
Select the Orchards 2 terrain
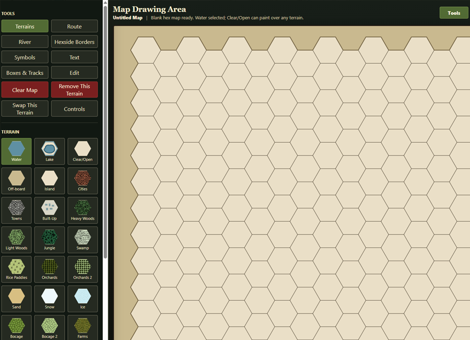(83, 269)
